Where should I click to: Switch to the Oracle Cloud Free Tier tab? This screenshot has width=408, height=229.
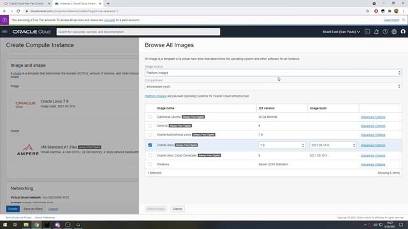(x=26, y=4)
